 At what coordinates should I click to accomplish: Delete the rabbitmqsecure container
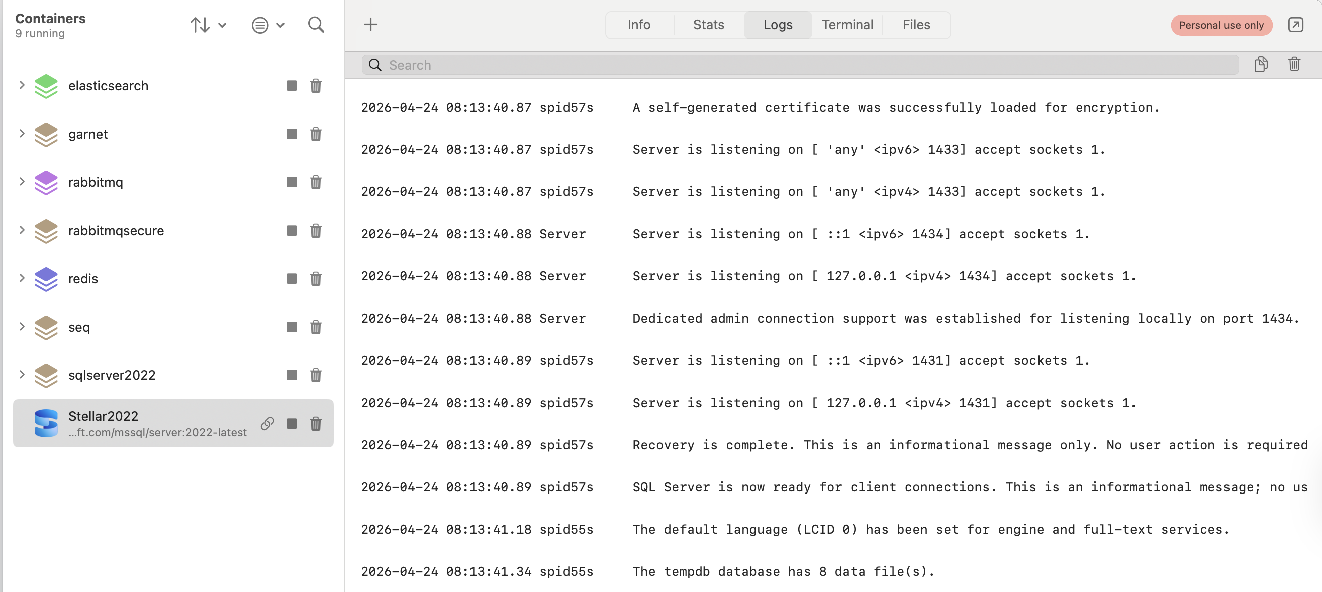(316, 230)
